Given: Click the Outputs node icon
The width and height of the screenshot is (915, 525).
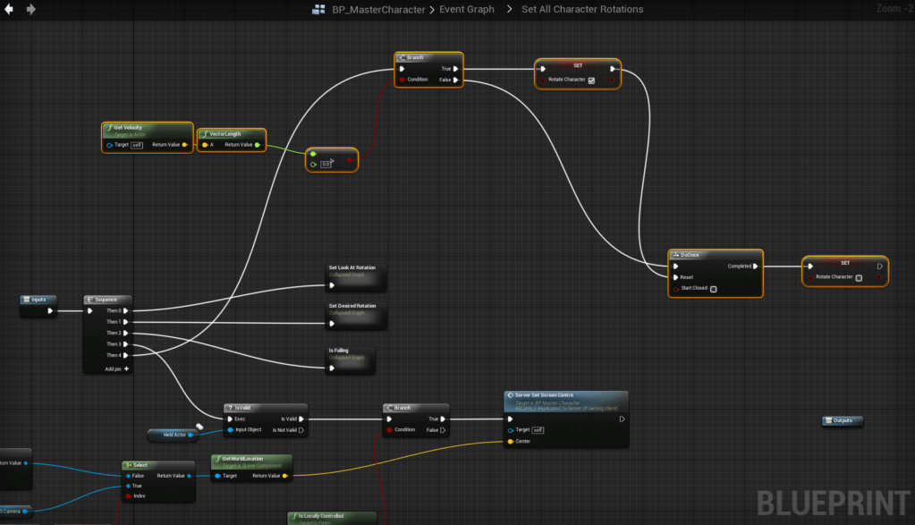Looking at the screenshot, I should click(829, 420).
